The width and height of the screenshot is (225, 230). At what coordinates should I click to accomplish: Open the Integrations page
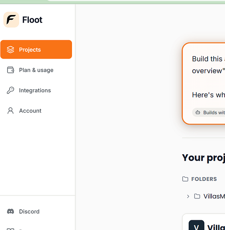point(36,90)
